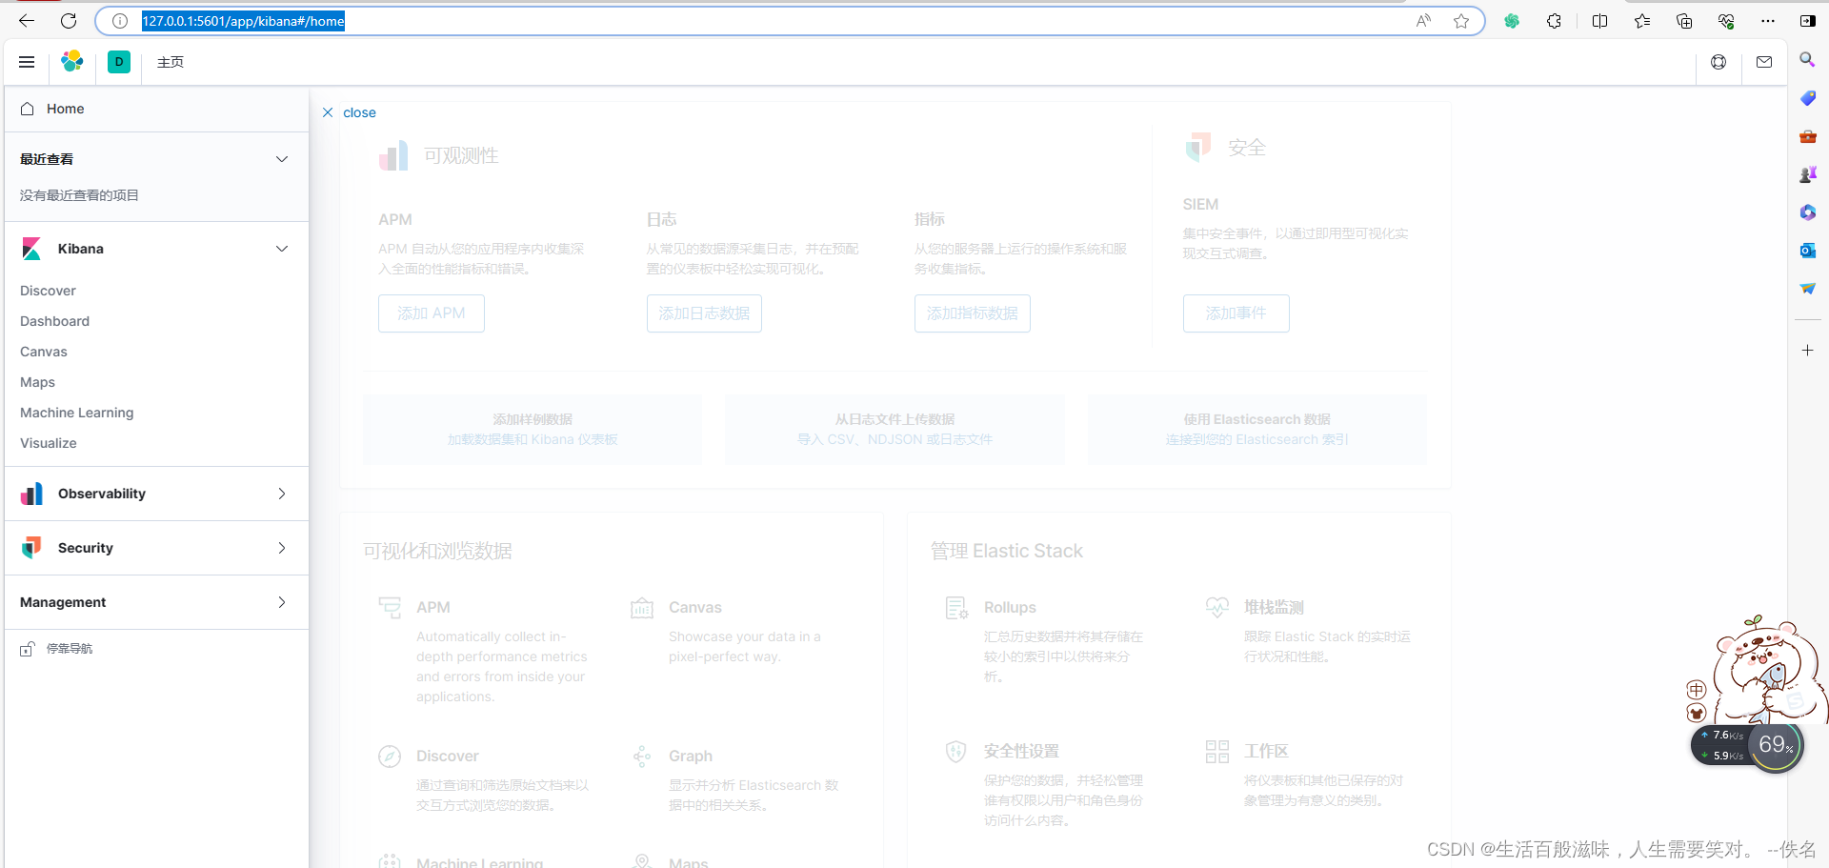The image size is (1829, 868).
Task: Expand the Management section chevron
Action: click(282, 602)
